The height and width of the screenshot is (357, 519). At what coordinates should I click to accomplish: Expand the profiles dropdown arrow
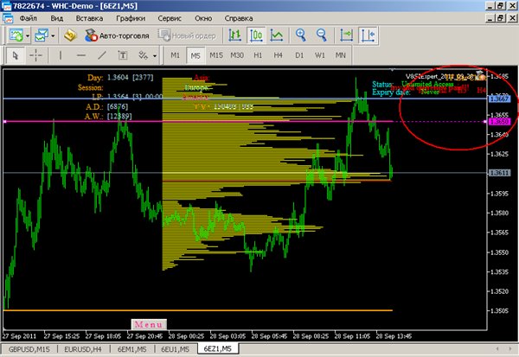[54, 35]
